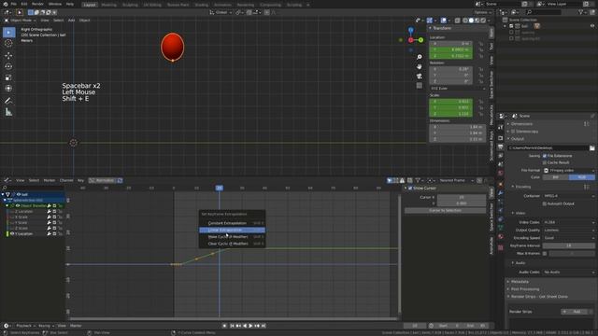Click Keyframe Interval value field
This screenshot has height=336, width=598.
(569, 245)
